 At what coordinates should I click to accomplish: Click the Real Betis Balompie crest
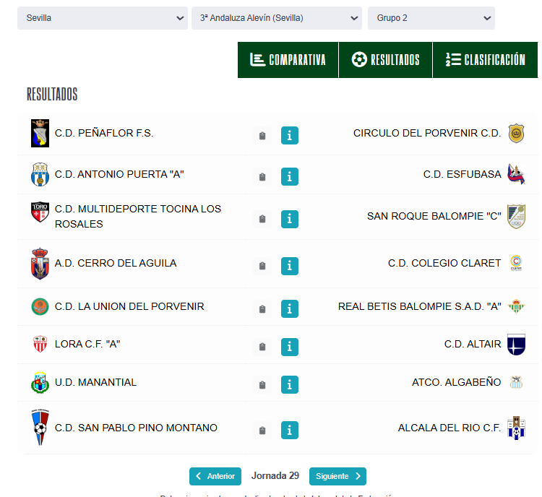tap(516, 306)
